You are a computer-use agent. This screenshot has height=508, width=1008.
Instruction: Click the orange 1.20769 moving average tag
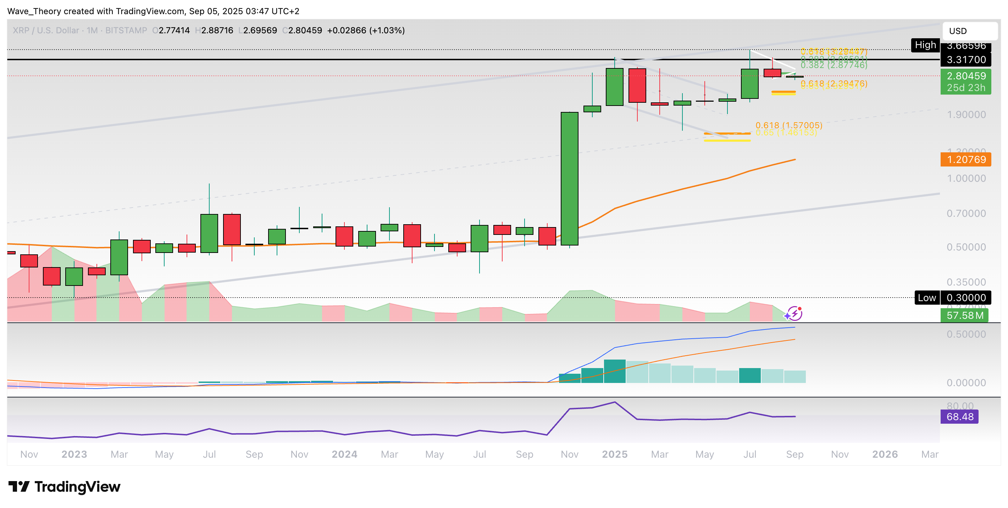point(965,159)
